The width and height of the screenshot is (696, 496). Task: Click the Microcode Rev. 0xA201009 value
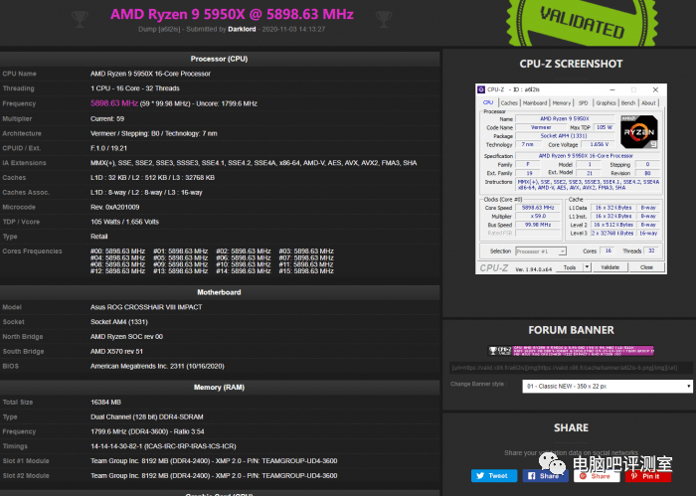pyautogui.click(x=115, y=207)
